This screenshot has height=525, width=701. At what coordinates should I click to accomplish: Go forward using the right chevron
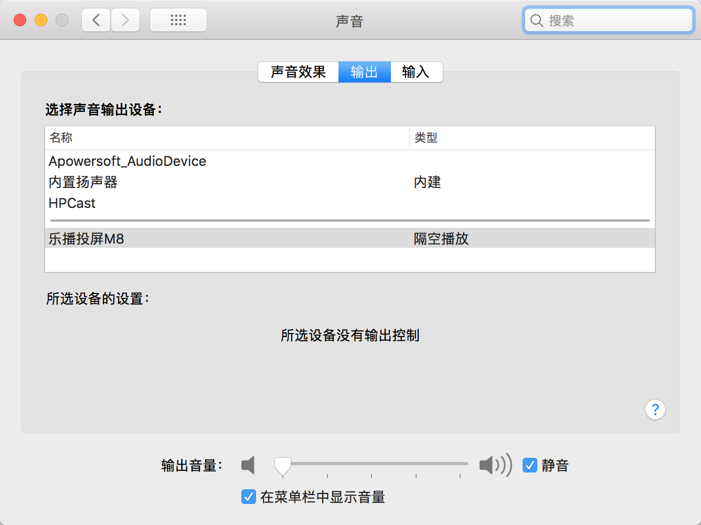[125, 20]
